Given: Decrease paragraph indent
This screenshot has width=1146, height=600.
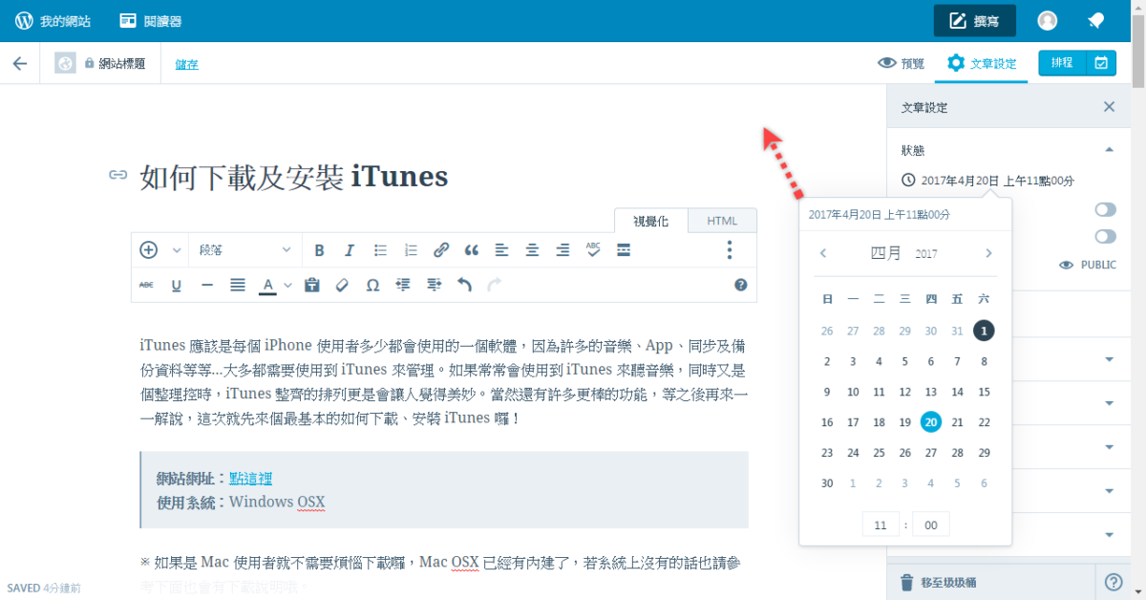Looking at the screenshot, I should tap(403, 285).
